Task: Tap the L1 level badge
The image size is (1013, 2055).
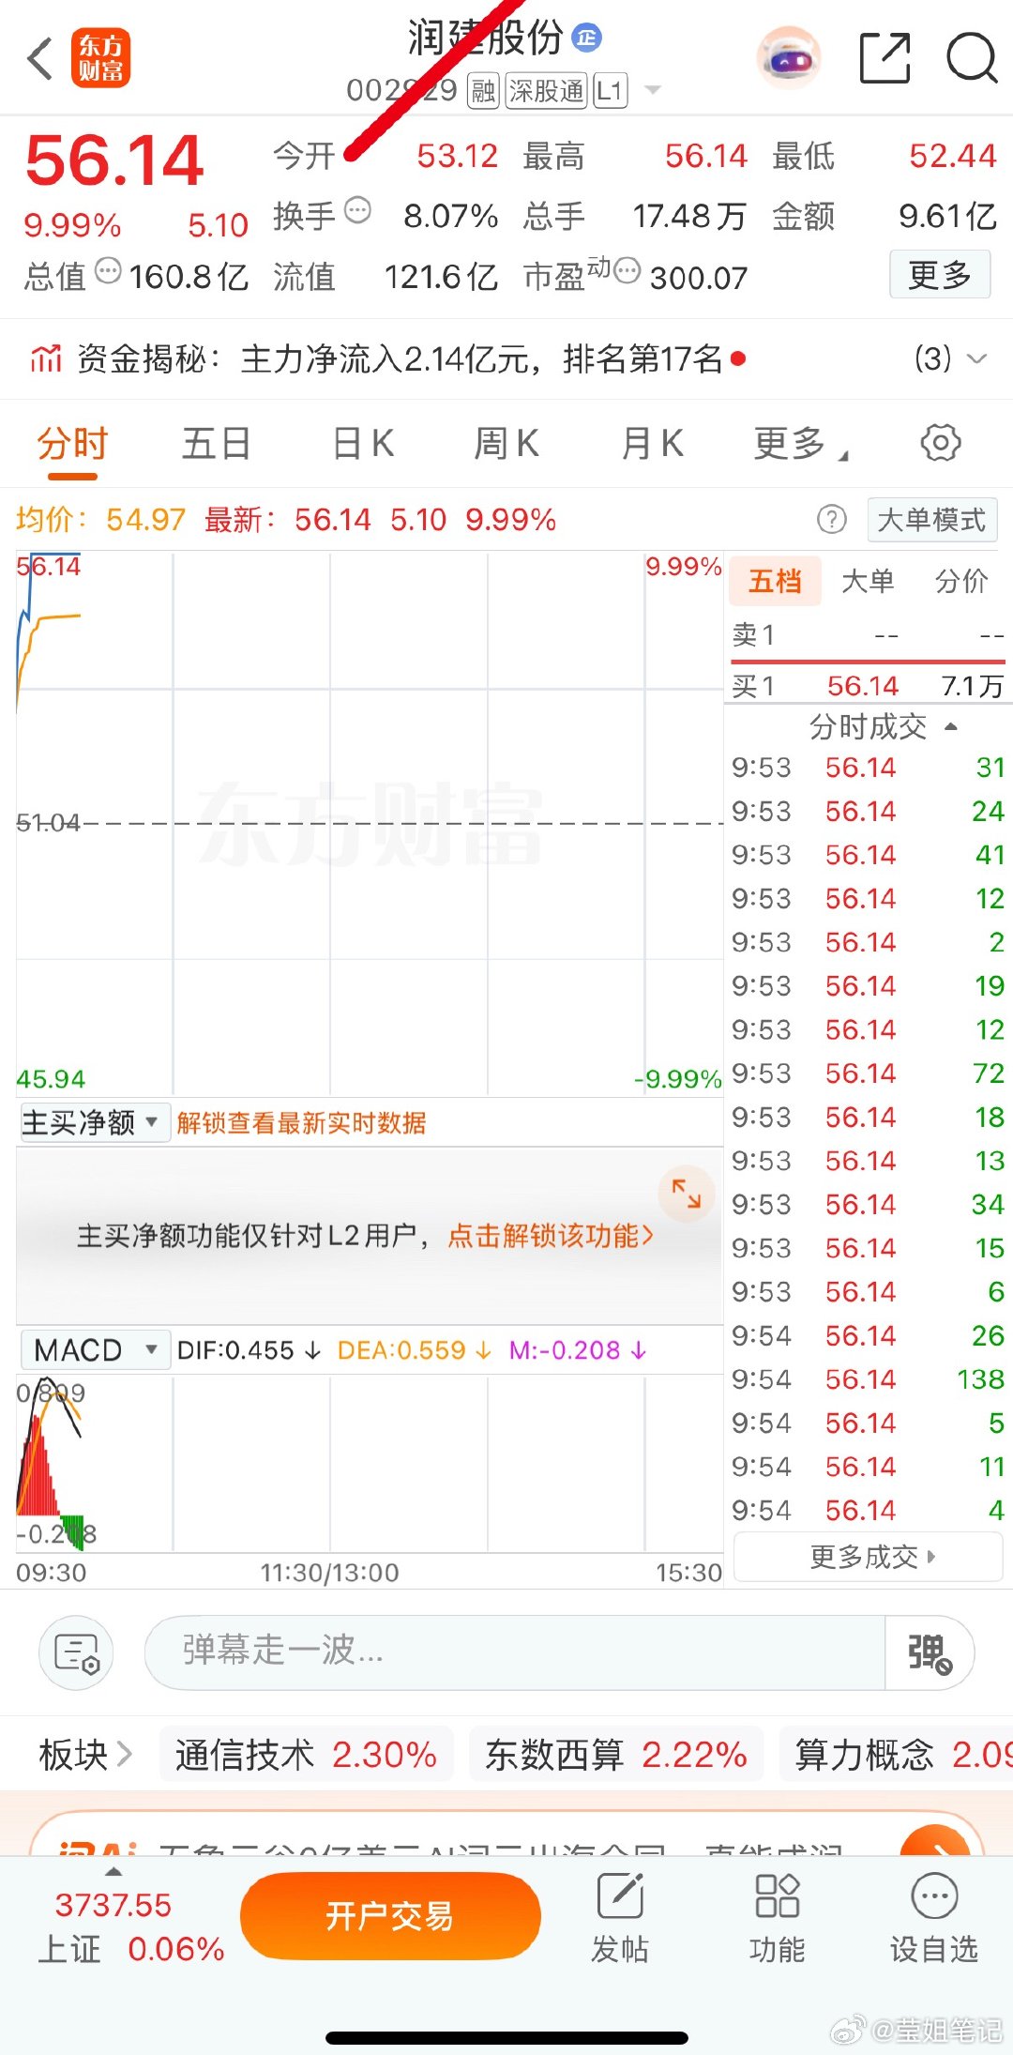Action: (610, 91)
